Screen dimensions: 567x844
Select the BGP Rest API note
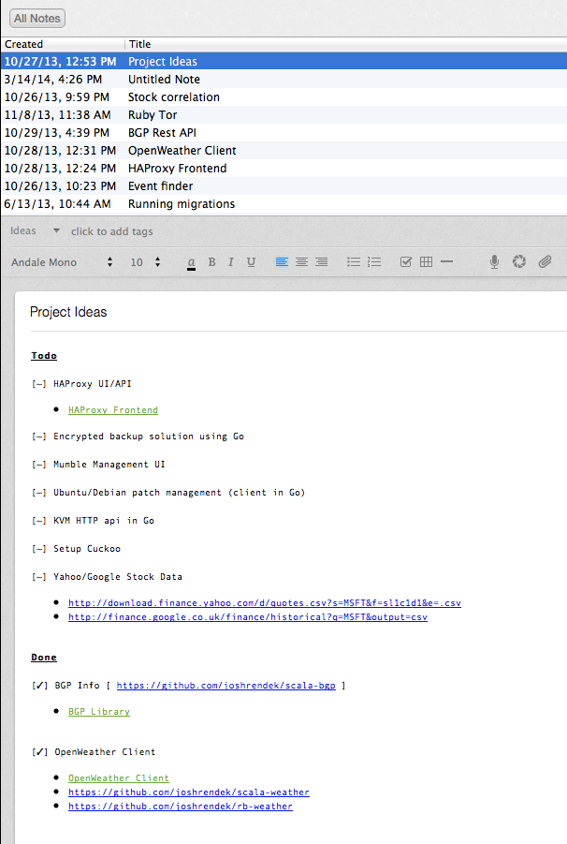coord(283,132)
